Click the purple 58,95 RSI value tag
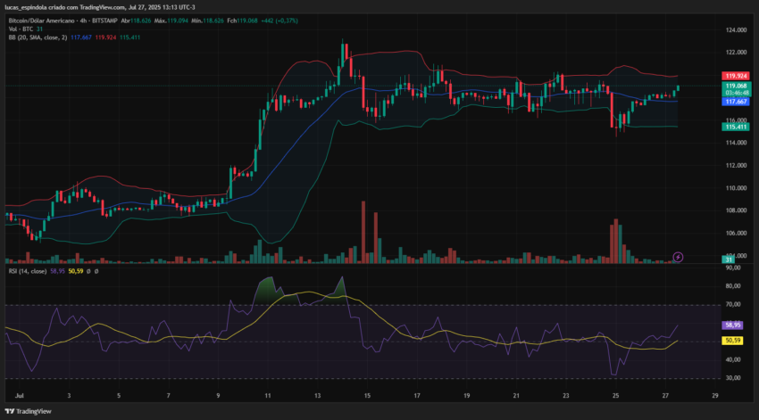This screenshot has width=759, height=420. point(732,325)
